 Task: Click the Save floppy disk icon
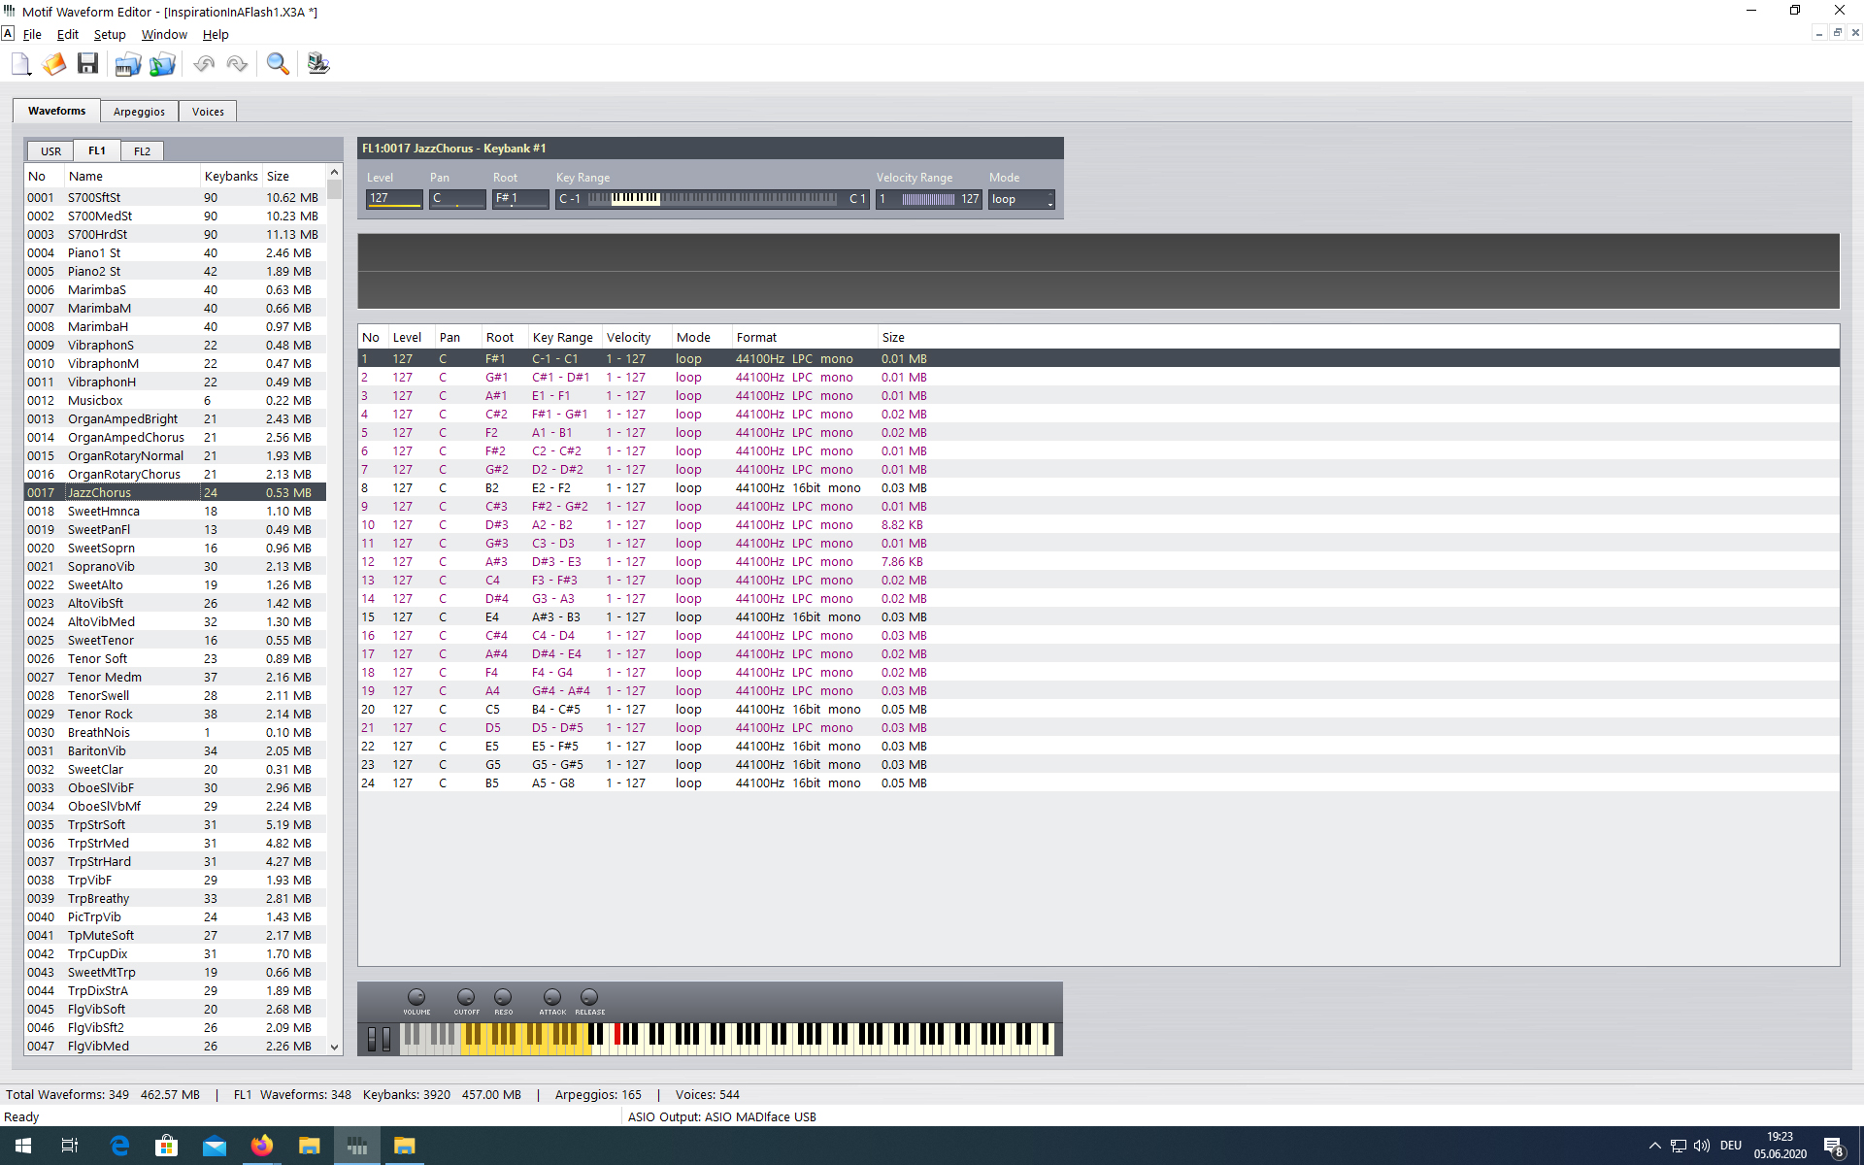(x=87, y=64)
